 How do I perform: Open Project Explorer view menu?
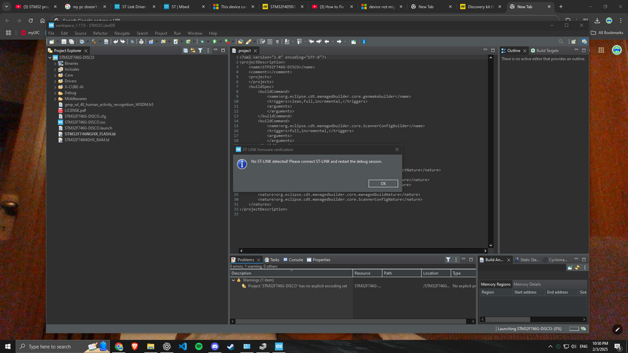208,50
